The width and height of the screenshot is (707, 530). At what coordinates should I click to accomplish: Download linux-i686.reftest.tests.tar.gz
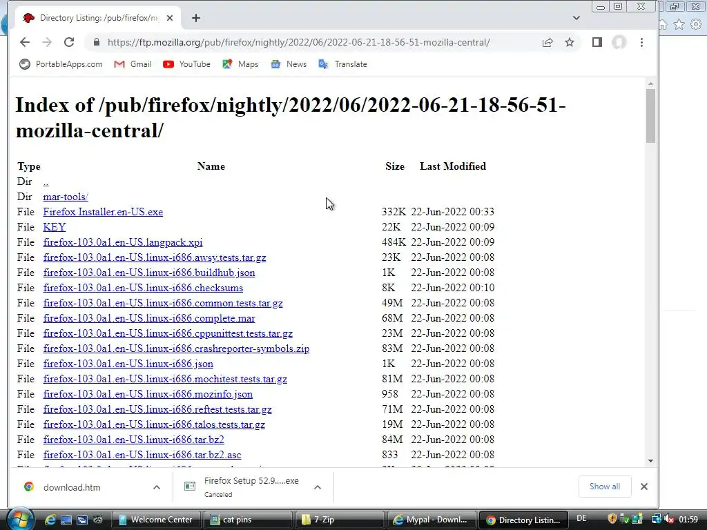tap(157, 409)
